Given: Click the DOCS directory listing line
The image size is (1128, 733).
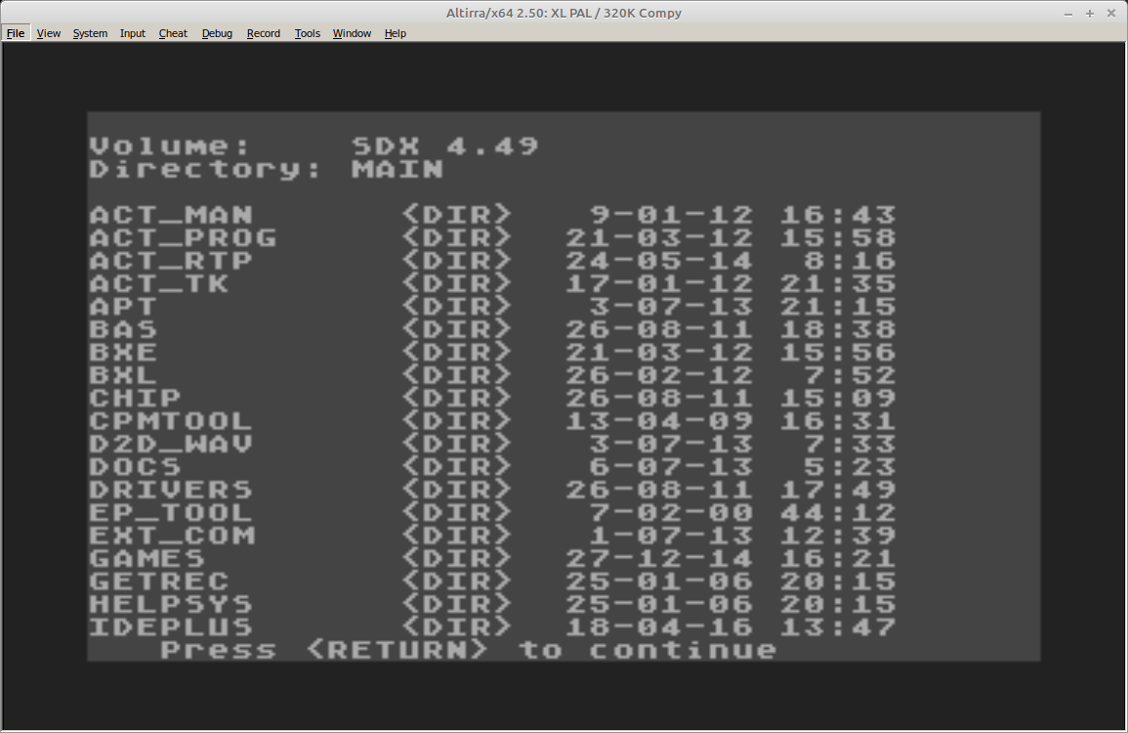Looking at the screenshot, I should coord(493,468).
